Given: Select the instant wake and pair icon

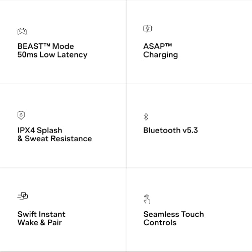Looking at the screenshot, I should (23, 196).
